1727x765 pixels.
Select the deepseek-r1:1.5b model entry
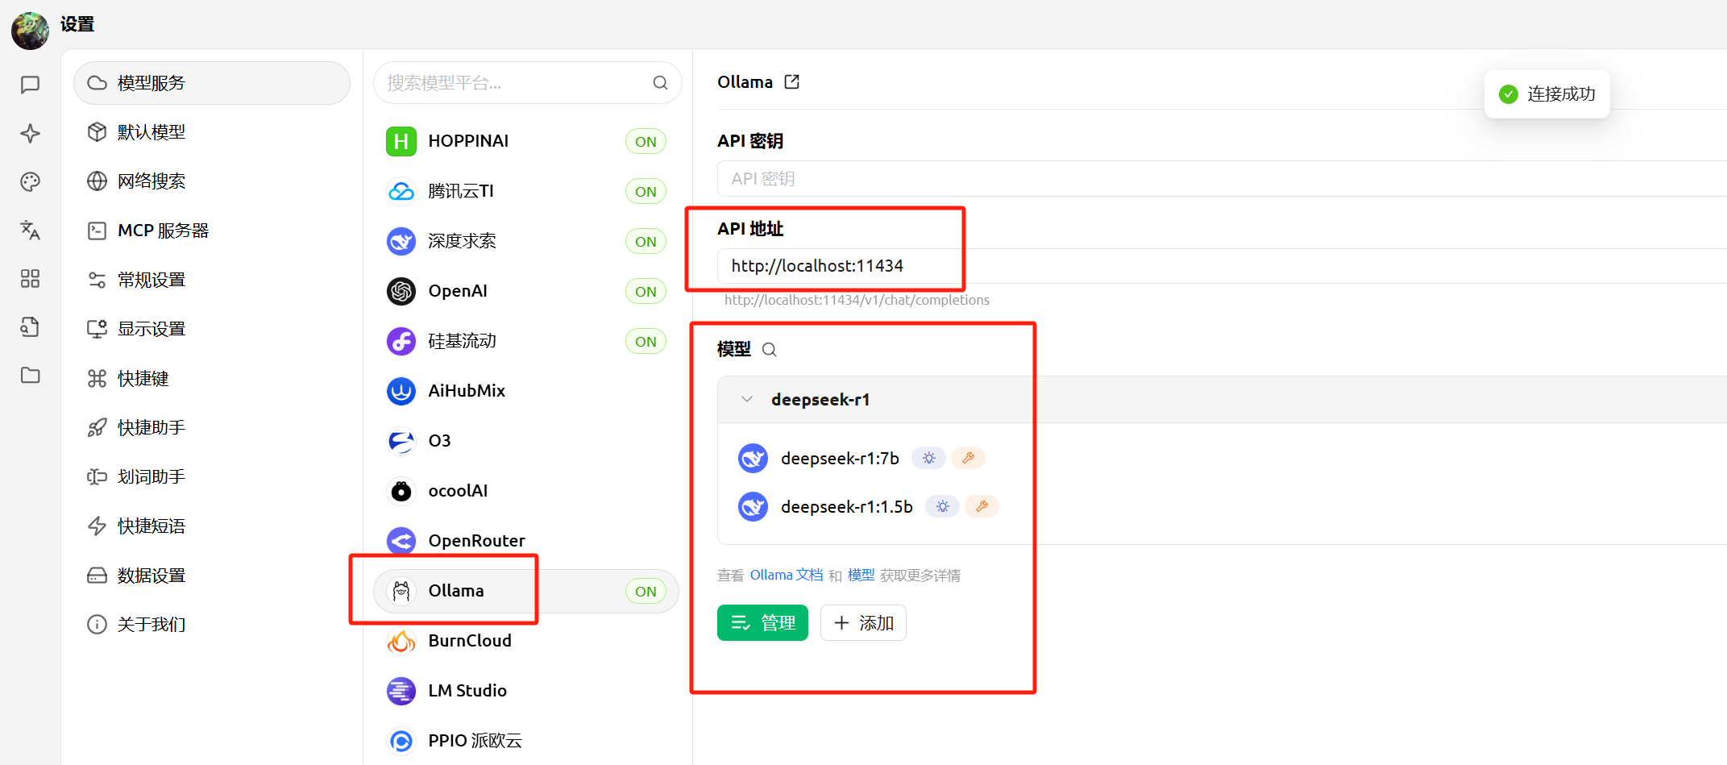coord(846,507)
